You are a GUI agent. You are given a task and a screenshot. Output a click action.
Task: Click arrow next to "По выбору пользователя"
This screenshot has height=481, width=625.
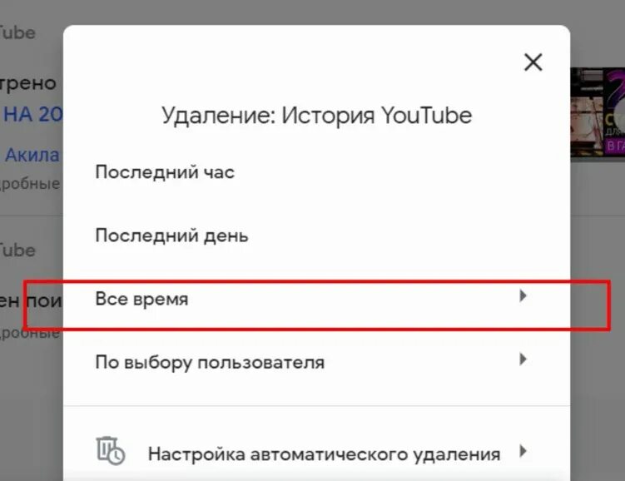[523, 359]
